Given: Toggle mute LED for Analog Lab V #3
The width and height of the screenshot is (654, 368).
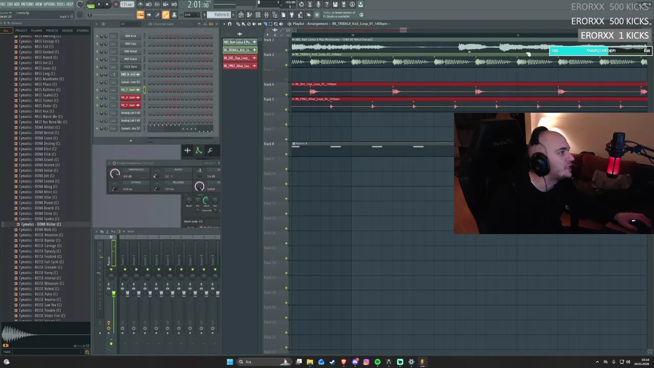Looking at the screenshot, I should point(97,121).
